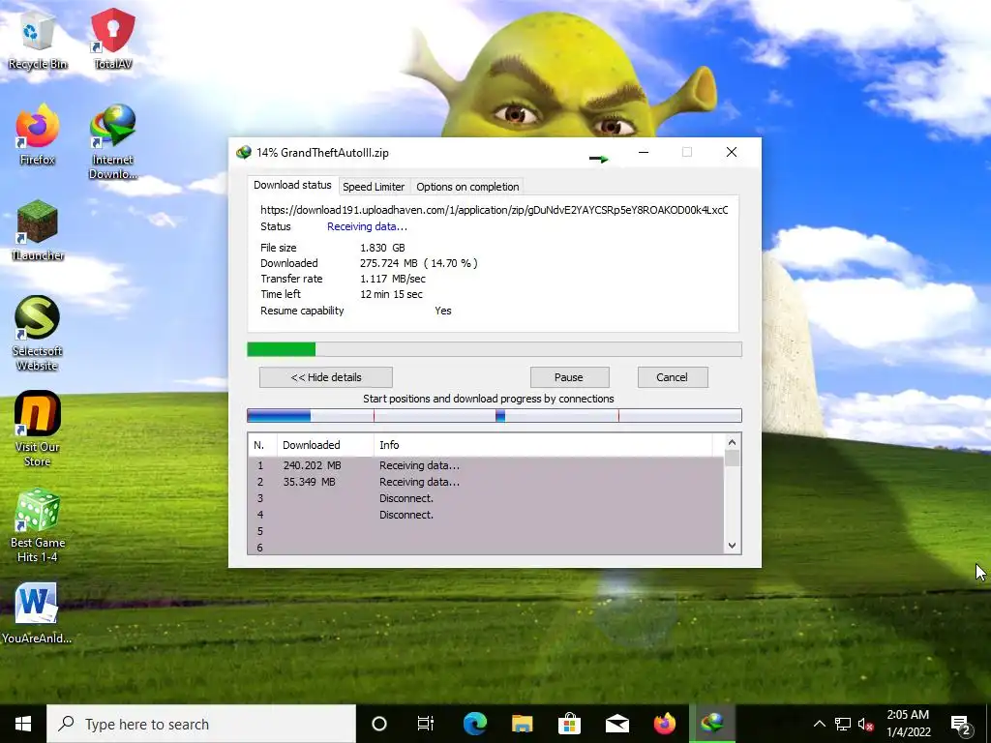Select connection 3 row showing Disconnect
This screenshot has height=743, width=991.
[486, 498]
